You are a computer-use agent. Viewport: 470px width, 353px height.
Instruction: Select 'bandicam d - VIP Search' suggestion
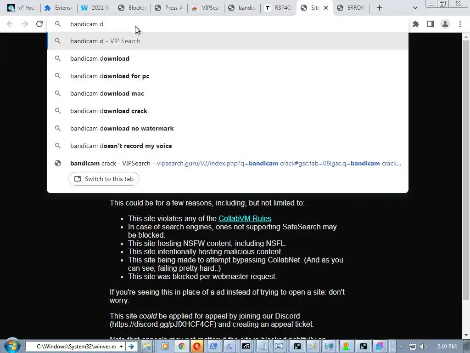228,41
